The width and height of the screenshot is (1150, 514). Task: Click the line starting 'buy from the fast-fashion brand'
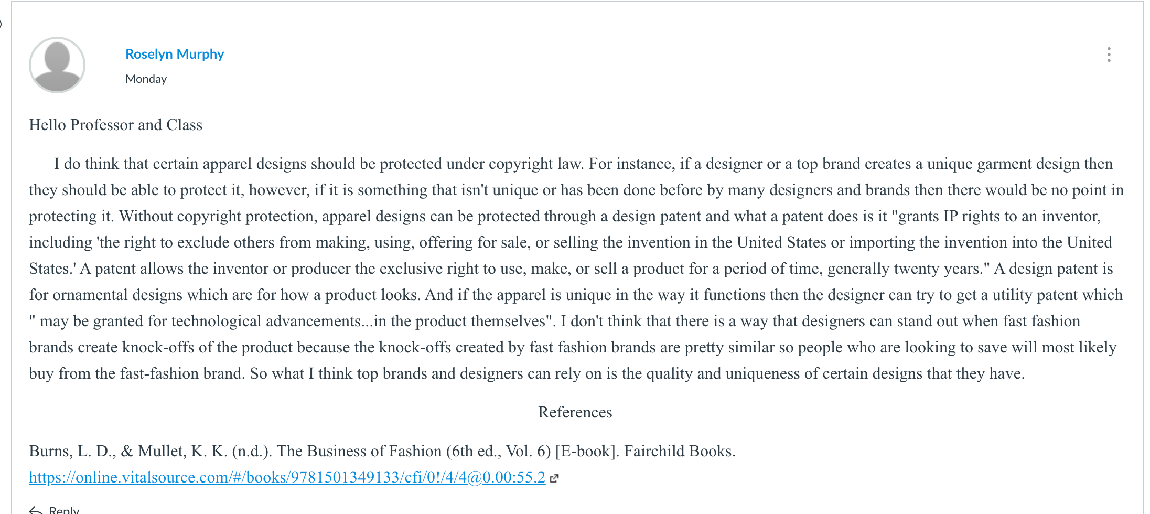click(526, 373)
